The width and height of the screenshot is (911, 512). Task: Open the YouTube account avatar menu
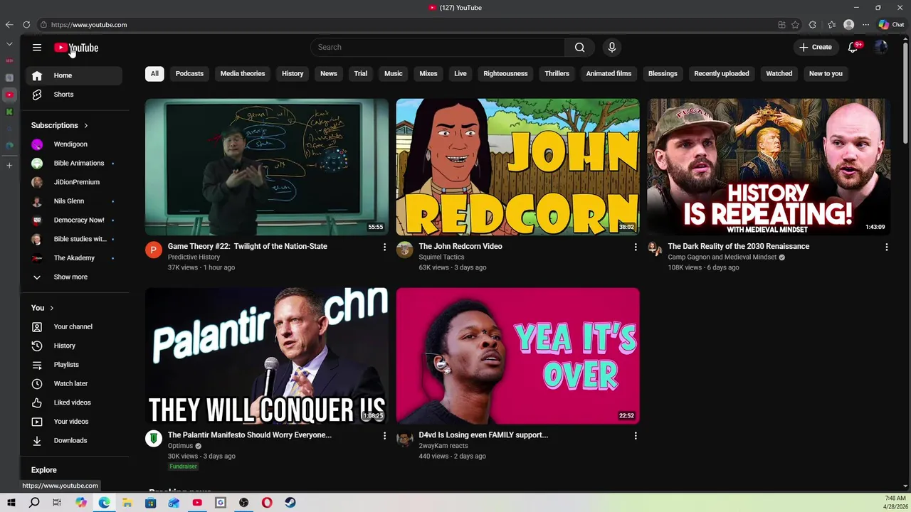(x=881, y=47)
